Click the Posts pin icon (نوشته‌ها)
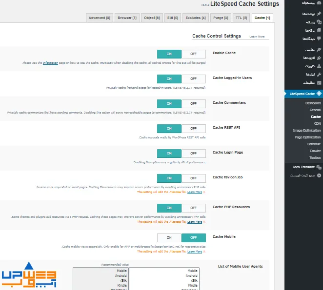 point(319,14)
